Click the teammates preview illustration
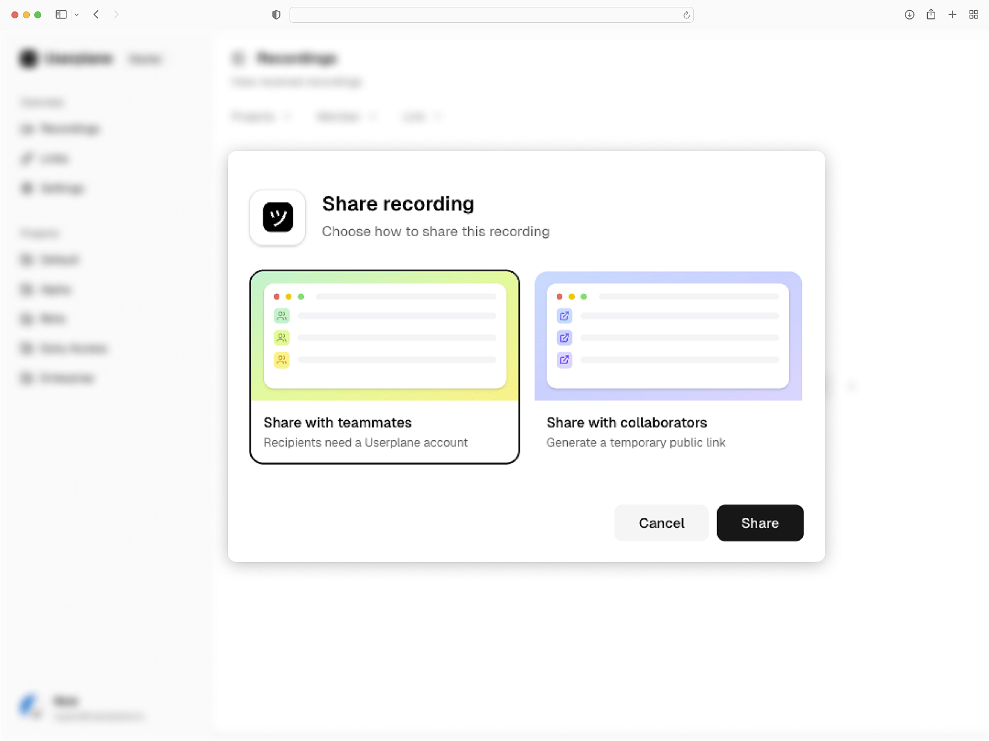The height and width of the screenshot is (741, 989). pyautogui.click(x=385, y=336)
